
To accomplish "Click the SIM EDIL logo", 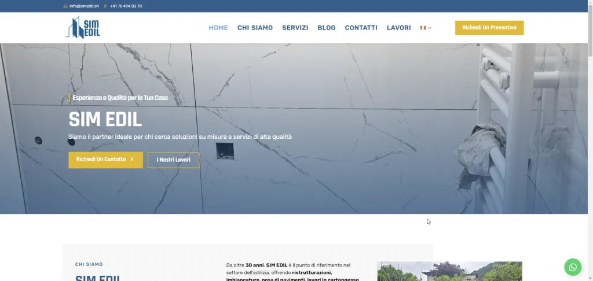I will (83, 28).
